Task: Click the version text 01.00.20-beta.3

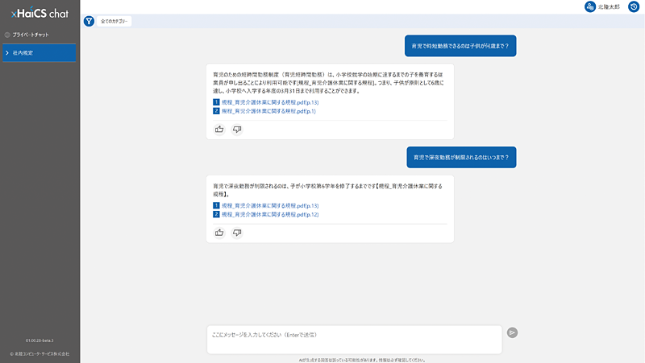Action: tap(40, 340)
